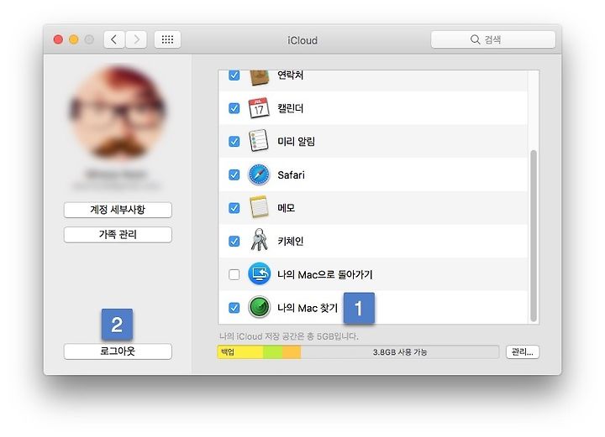Click the 나의 Mac 찾기 label
This screenshot has height=437, width=605.
pos(308,308)
